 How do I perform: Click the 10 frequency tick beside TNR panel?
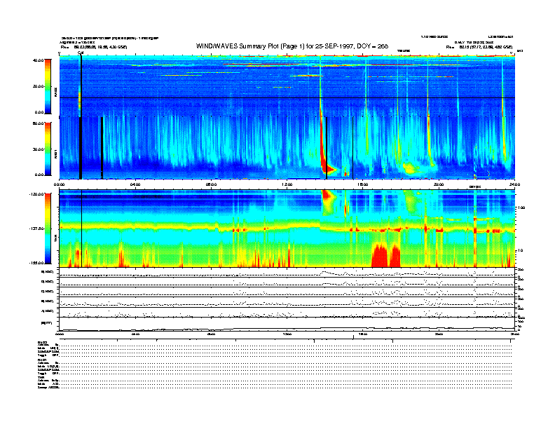(520, 251)
